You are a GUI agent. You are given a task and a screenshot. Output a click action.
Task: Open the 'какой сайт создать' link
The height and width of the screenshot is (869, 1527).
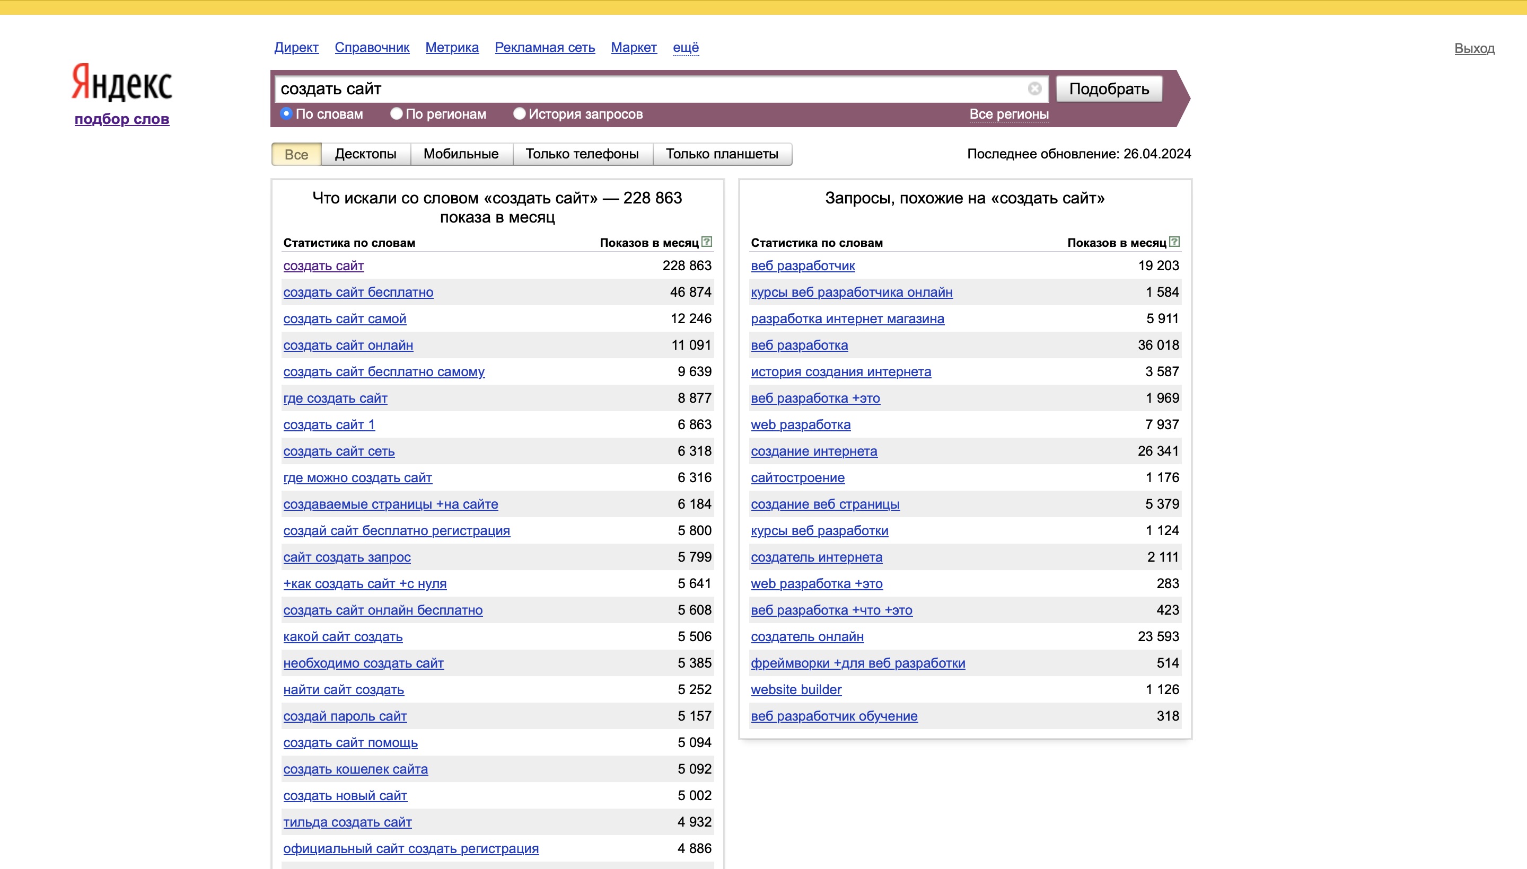(343, 637)
